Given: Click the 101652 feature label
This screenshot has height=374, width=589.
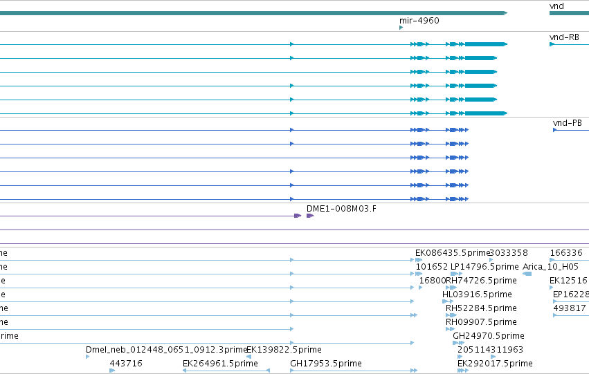Looking at the screenshot, I should (432, 267).
